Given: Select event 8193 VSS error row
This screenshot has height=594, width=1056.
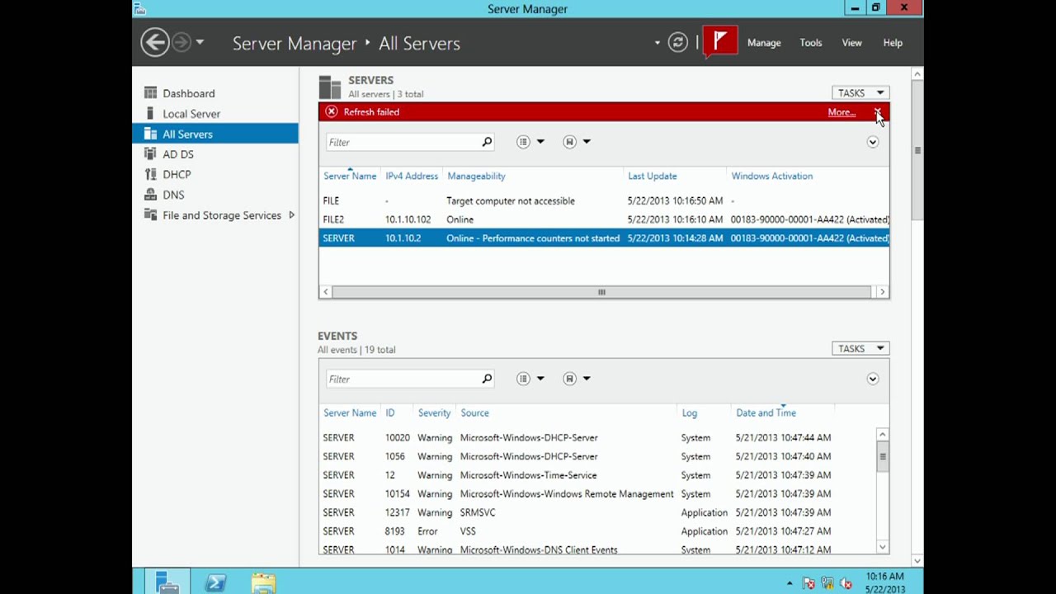Looking at the screenshot, I should point(597,531).
